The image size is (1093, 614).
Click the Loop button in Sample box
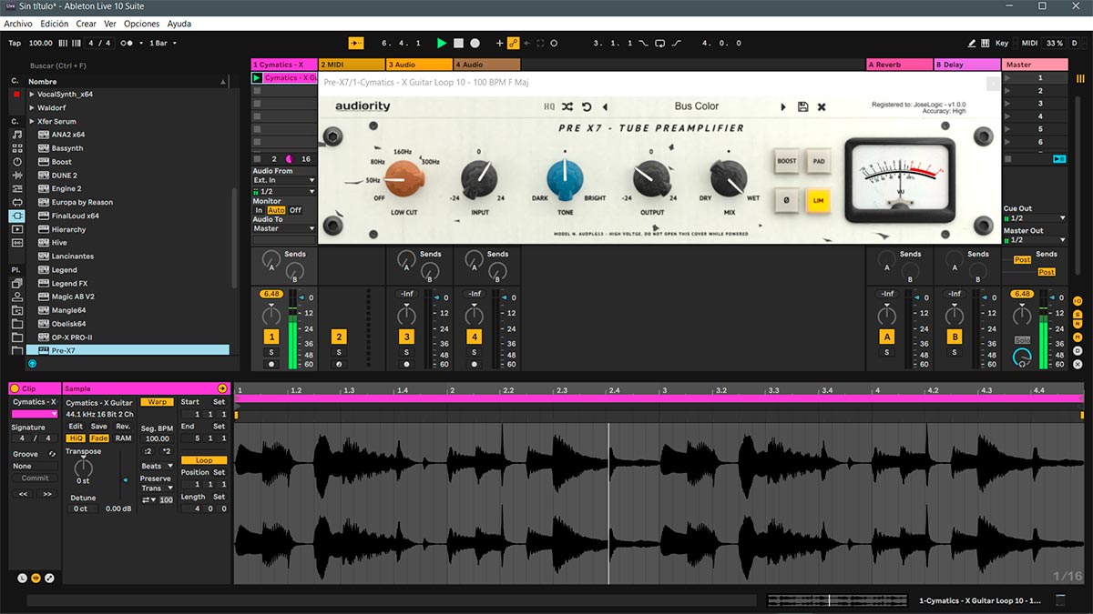pyautogui.click(x=204, y=460)
